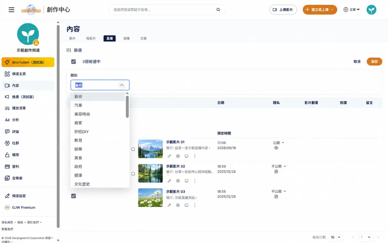The image size is (388, 243).
Task: Click the sidebar vertical scrollbar
Action: [x=58, y=126]
